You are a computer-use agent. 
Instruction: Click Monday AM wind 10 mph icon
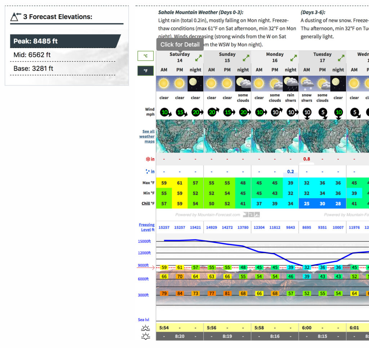[261, 112]
